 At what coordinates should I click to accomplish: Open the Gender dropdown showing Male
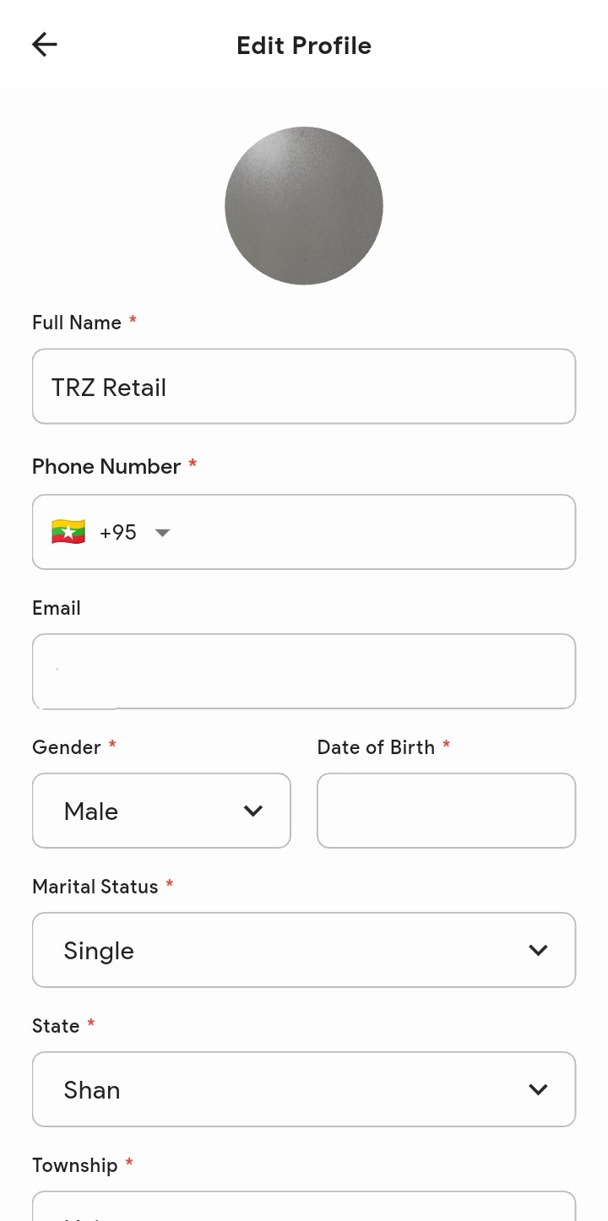[160, 811]
